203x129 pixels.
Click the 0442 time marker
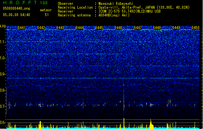[41, 28]
